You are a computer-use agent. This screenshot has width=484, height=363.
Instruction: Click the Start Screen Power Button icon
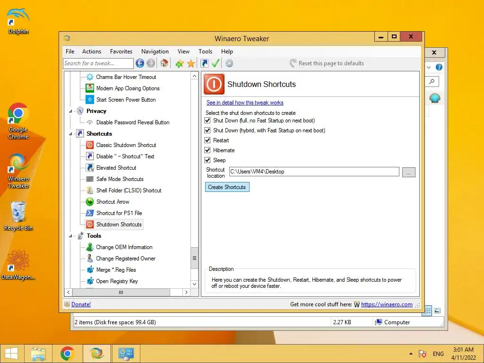pos(90,99)
